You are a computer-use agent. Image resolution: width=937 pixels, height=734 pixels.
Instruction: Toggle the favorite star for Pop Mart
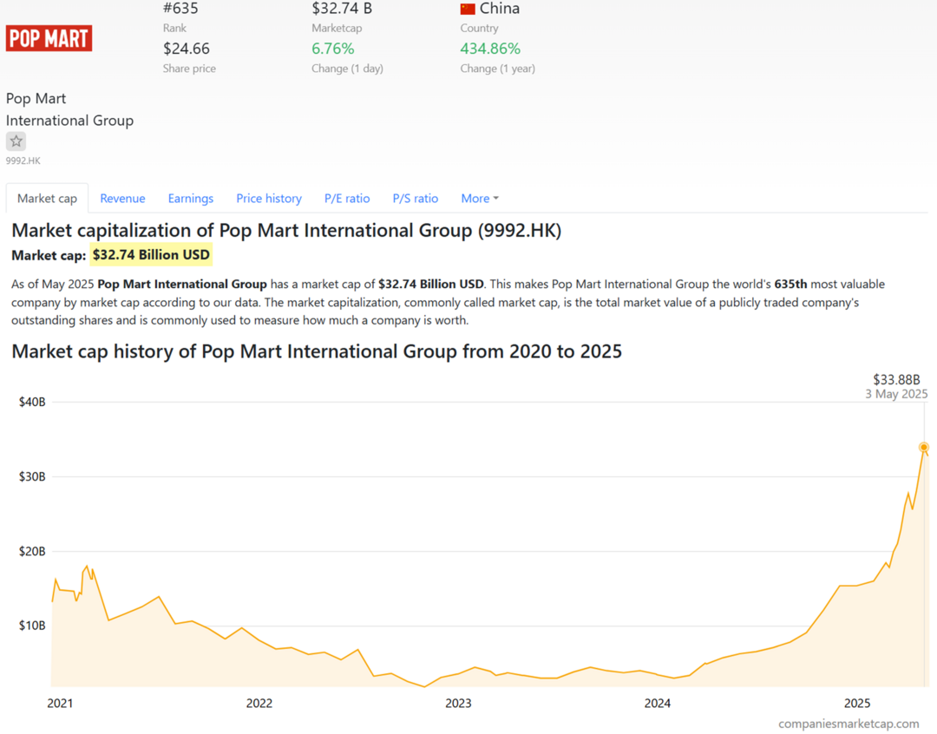click(16, 141)
